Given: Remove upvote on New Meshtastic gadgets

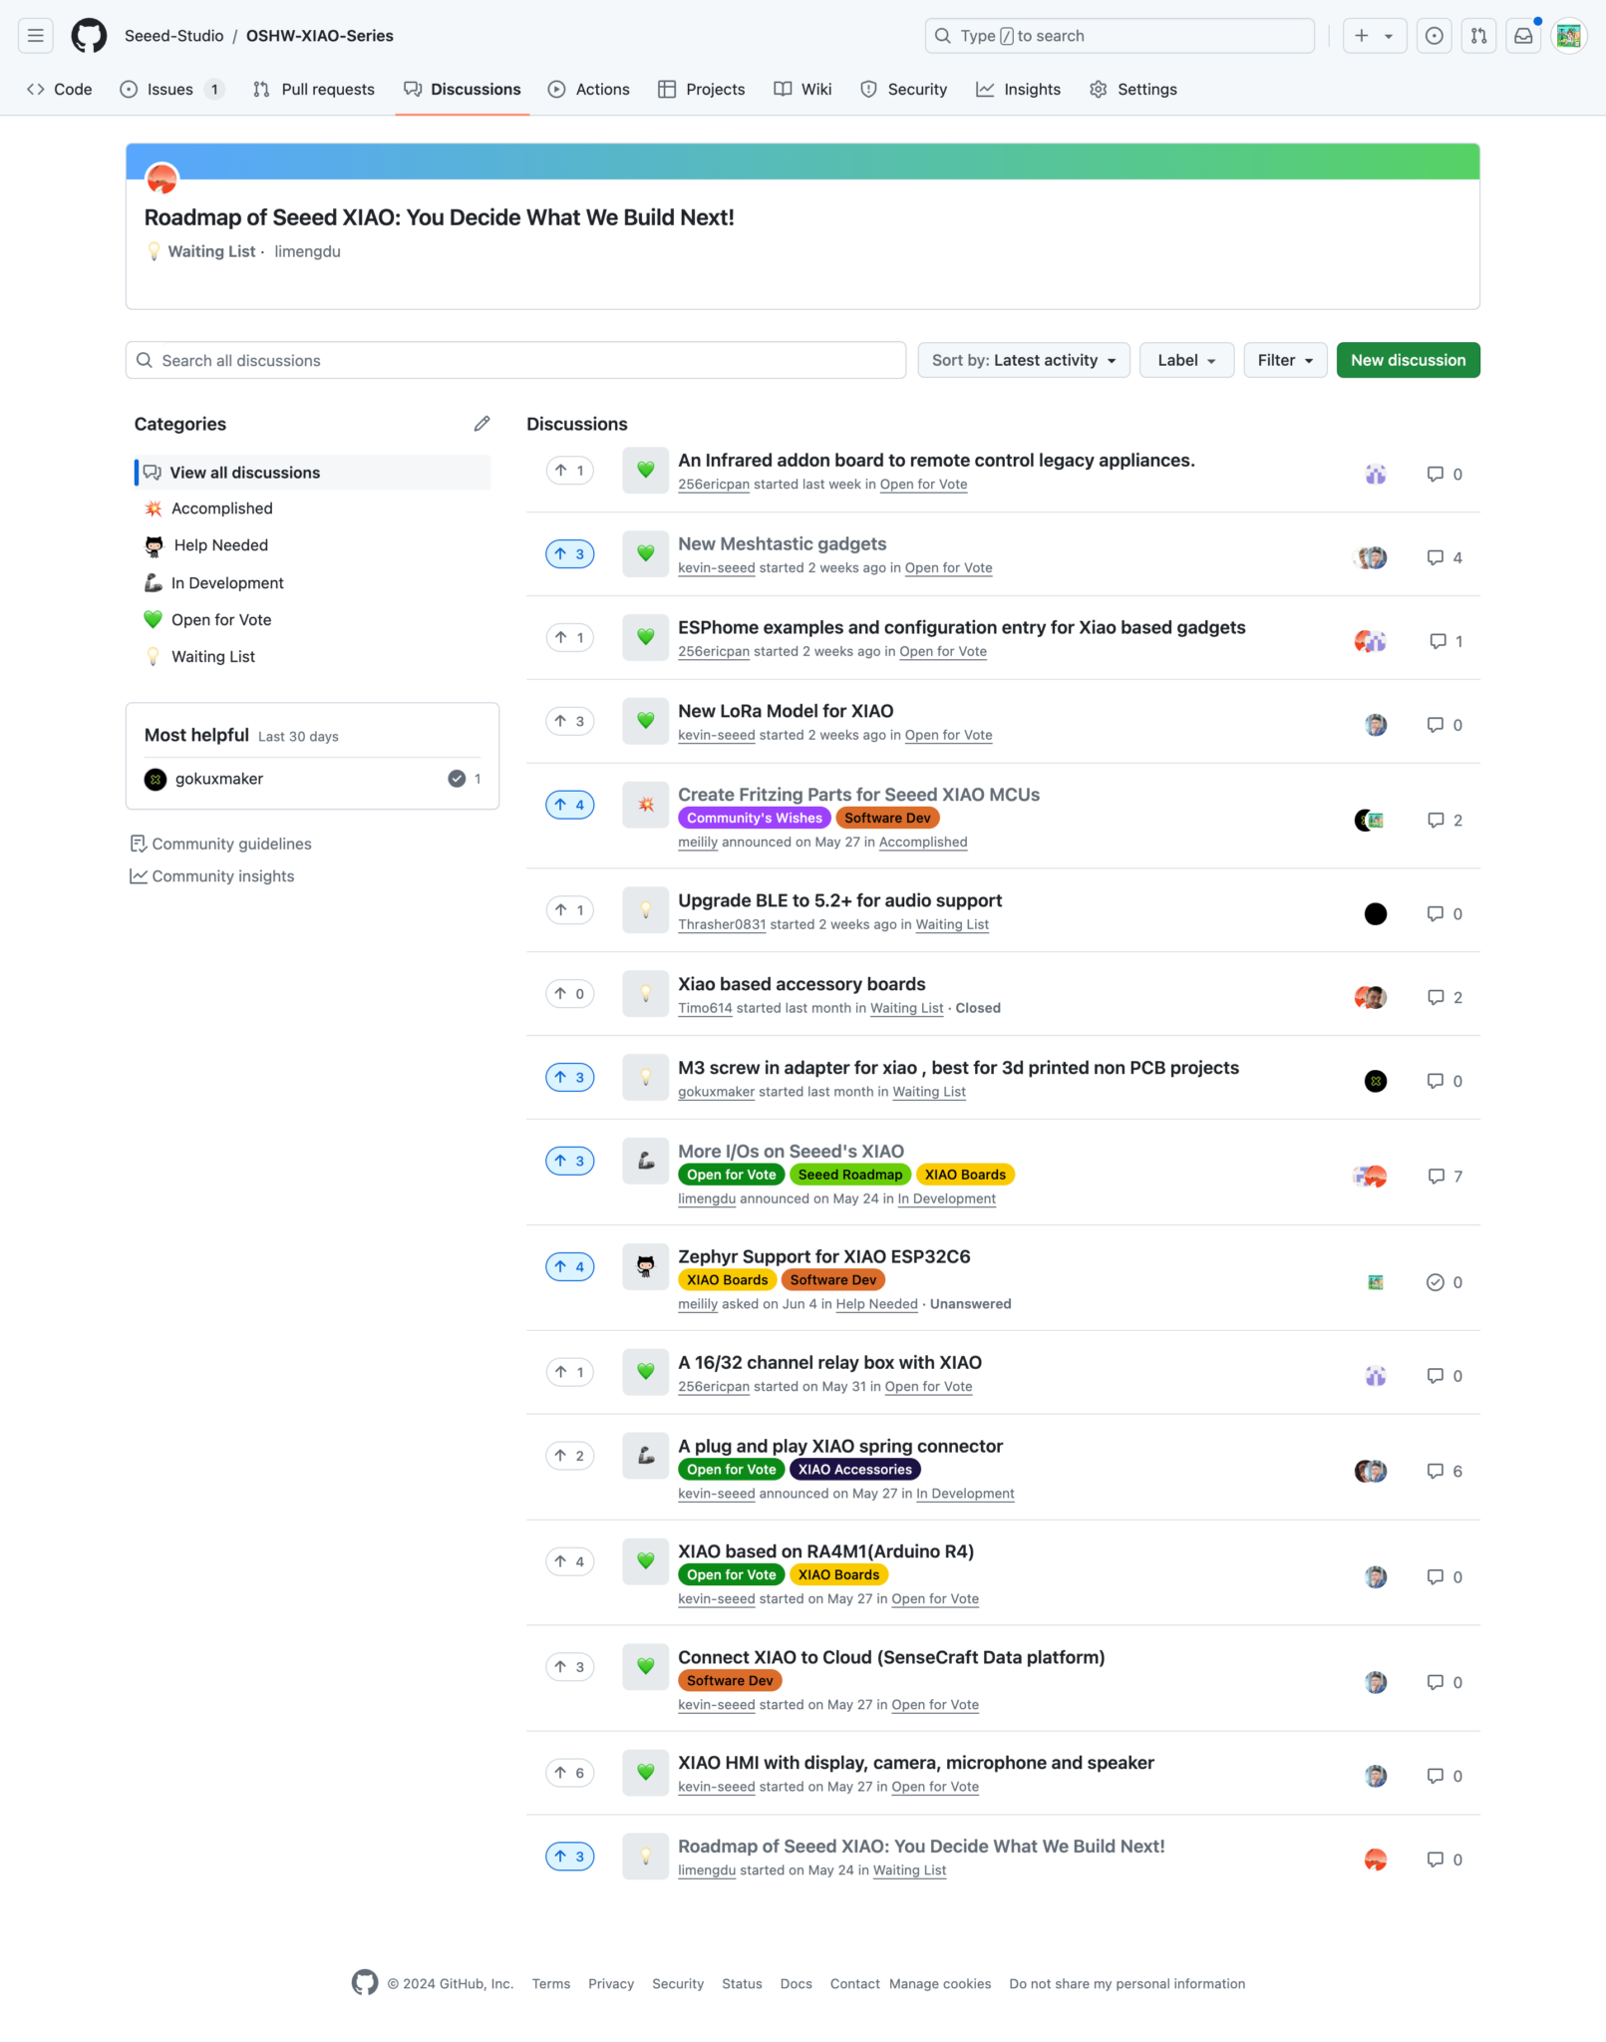Looking at the screenshot, I should point(570,553).
